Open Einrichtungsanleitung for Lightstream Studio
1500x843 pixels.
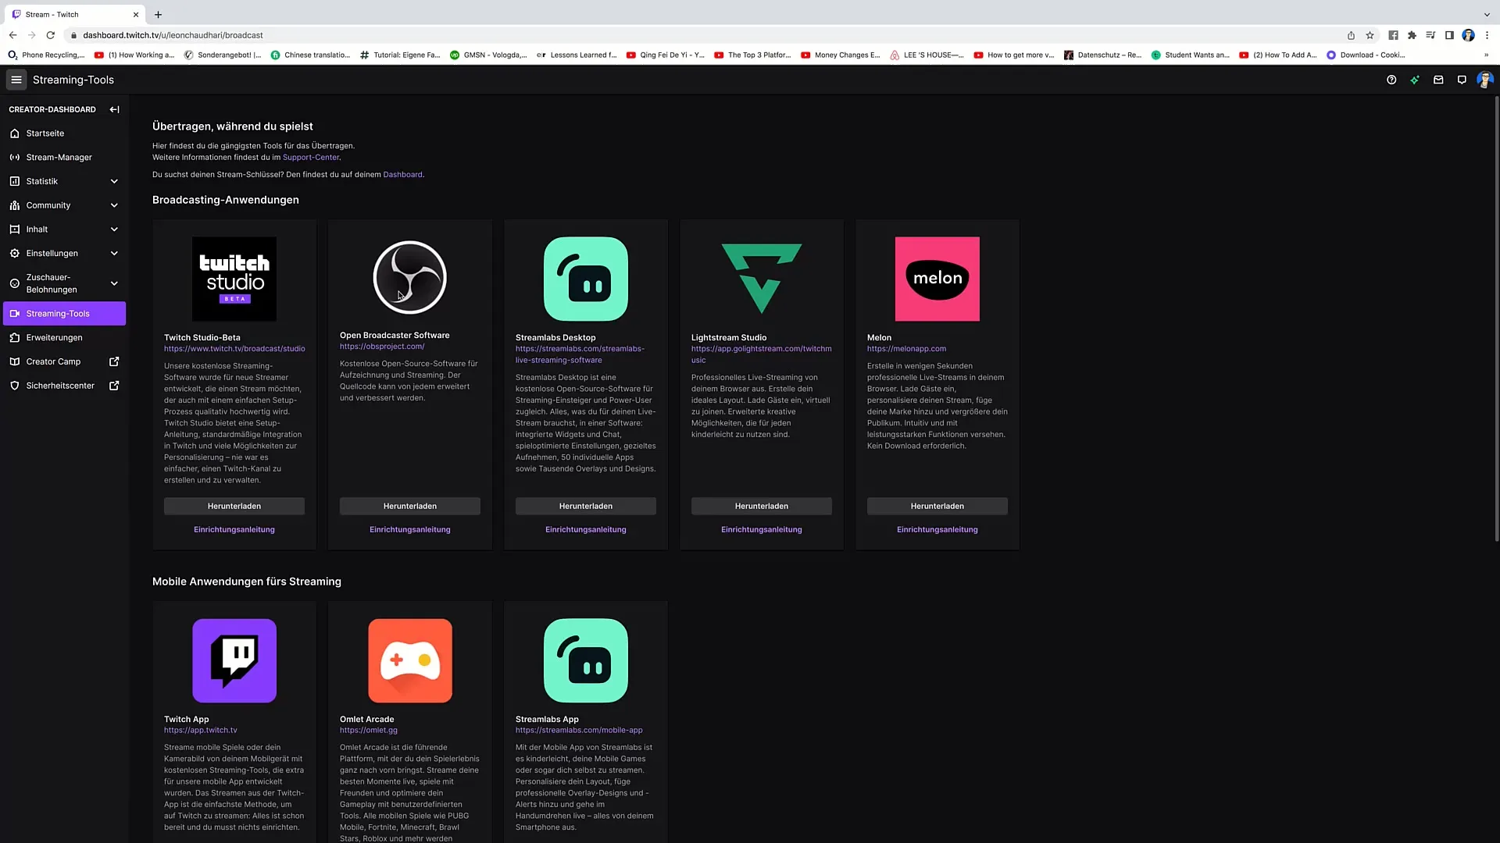[x=761, y=529]
